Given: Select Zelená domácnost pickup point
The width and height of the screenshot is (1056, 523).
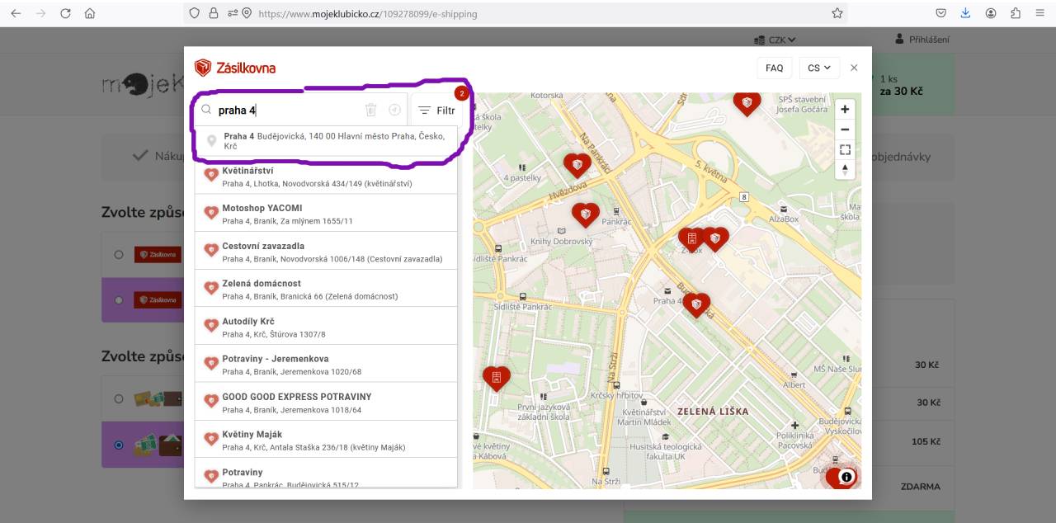Looking at the screenshot, I should point(326,289).
